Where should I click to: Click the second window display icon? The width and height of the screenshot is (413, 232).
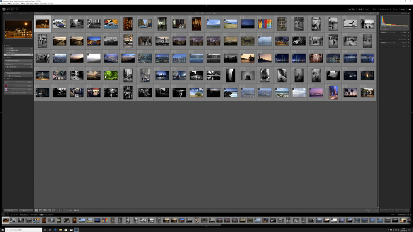pos(7,214)
